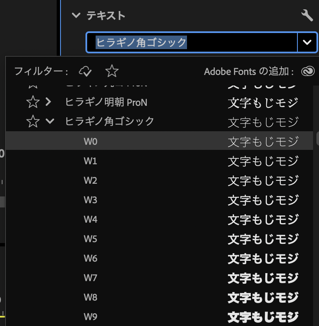Click the font list scrollbar thumb
Screen dimensions: 319x326
coord(318,138)
